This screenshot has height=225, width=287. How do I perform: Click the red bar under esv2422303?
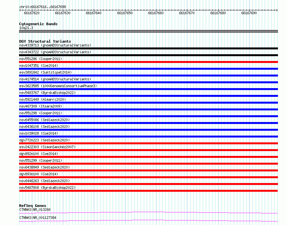148,150
